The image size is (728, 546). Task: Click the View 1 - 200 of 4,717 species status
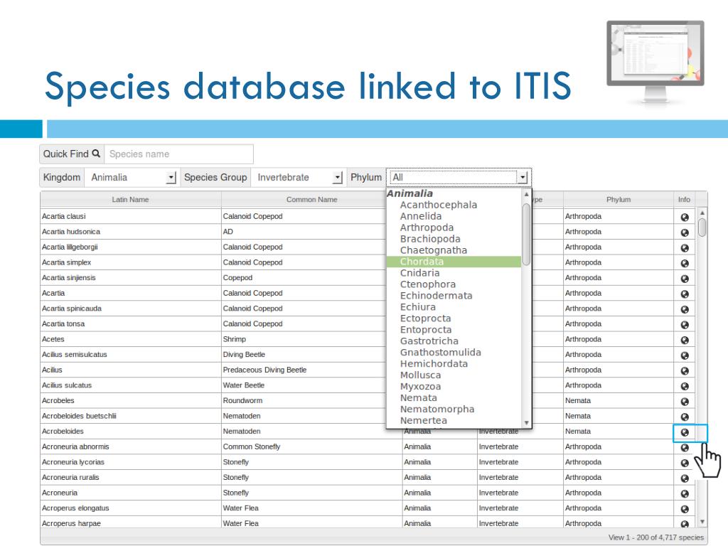point(655,537)
